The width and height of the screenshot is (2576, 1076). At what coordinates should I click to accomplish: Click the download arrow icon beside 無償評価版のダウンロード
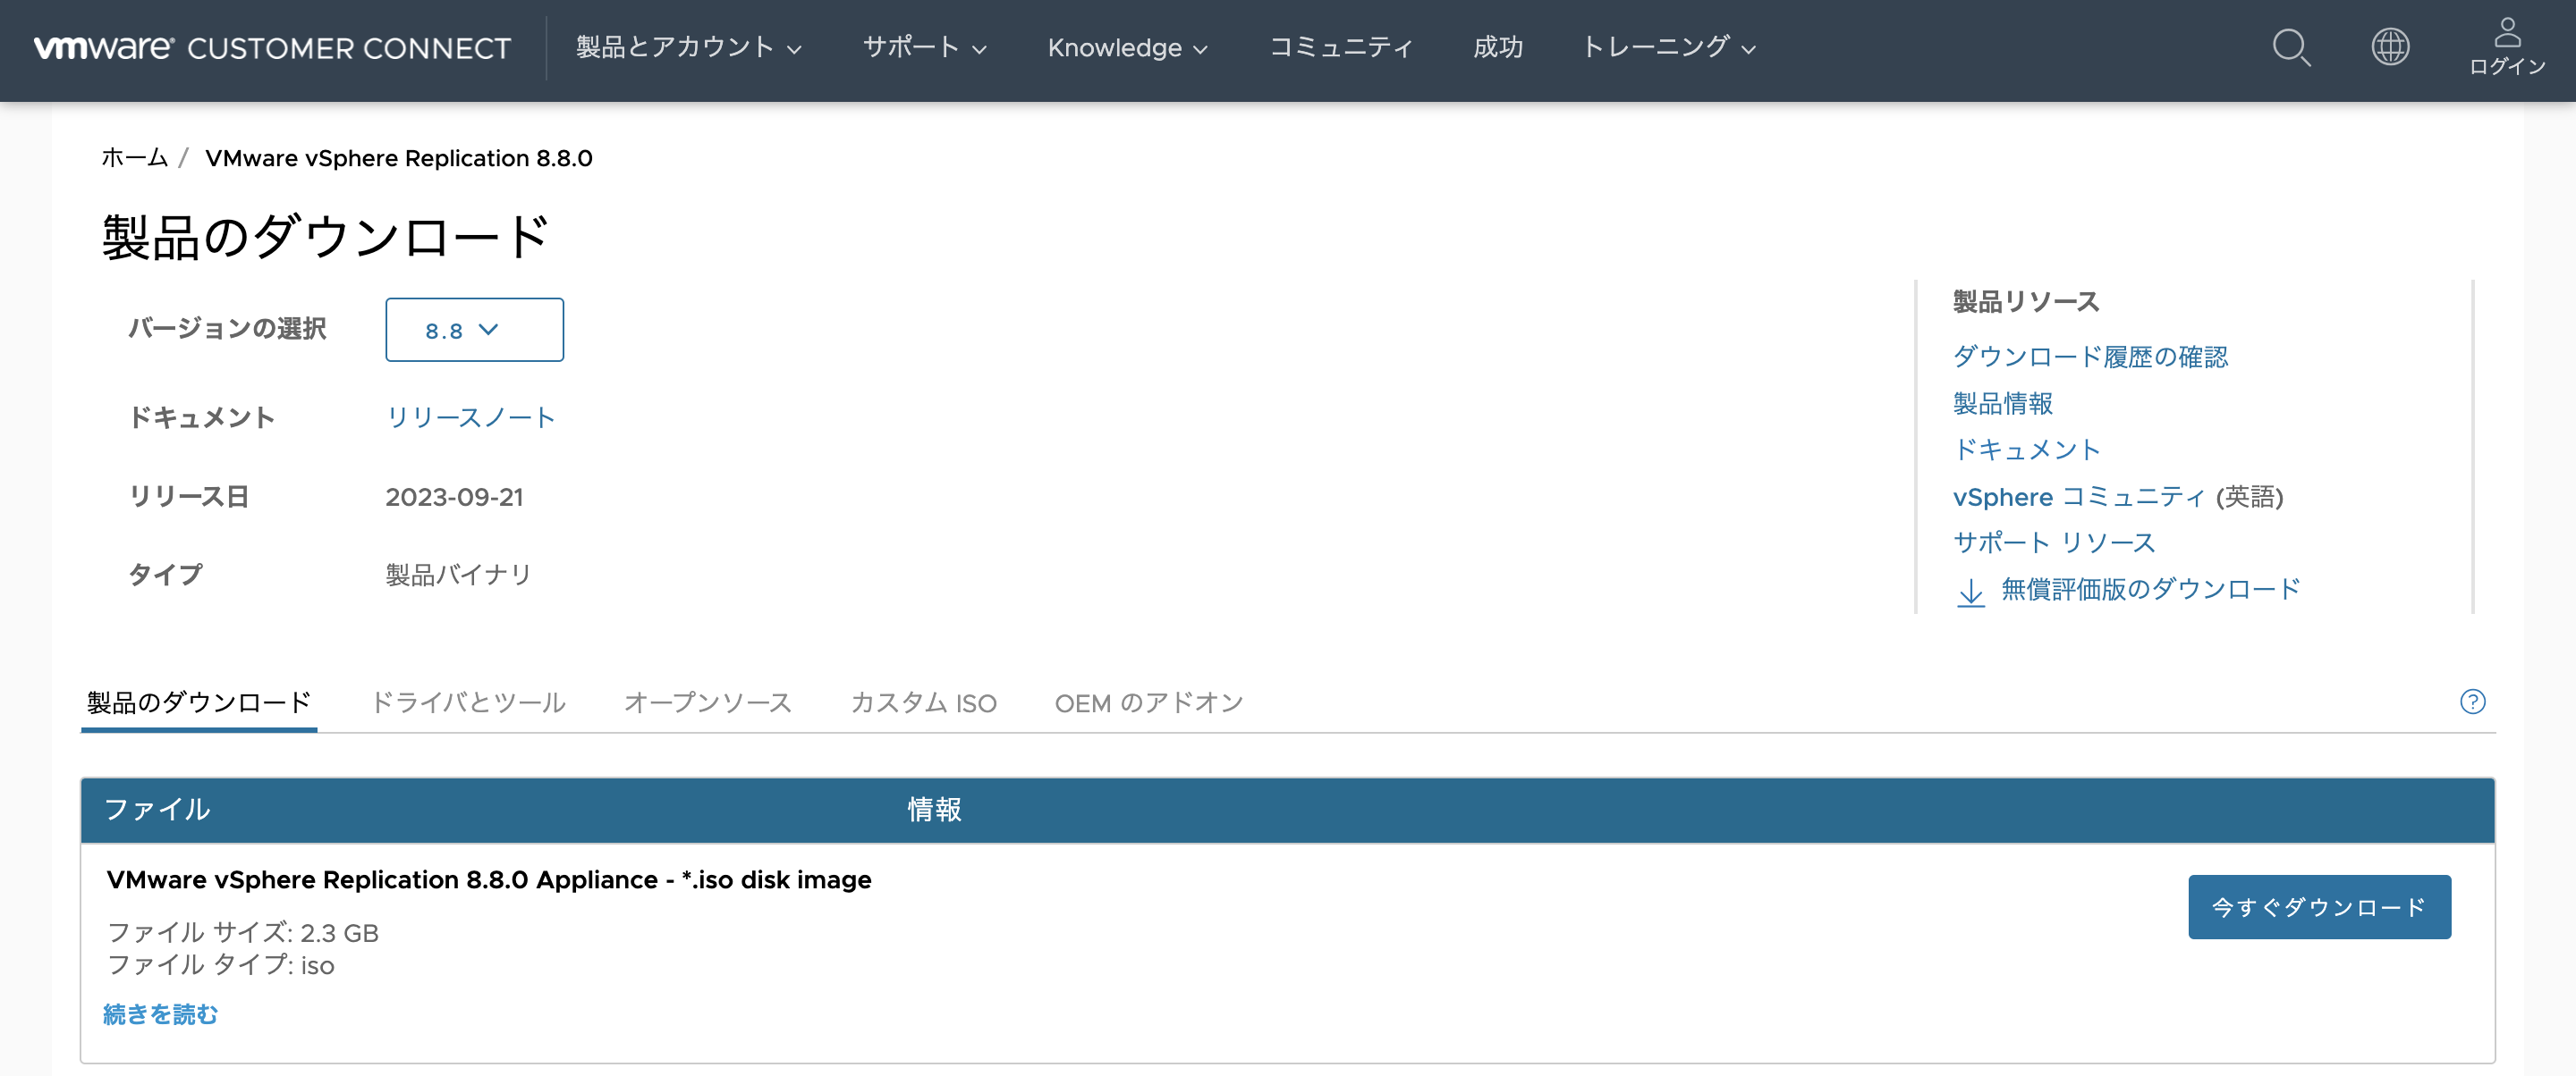tap(1970, 592)
